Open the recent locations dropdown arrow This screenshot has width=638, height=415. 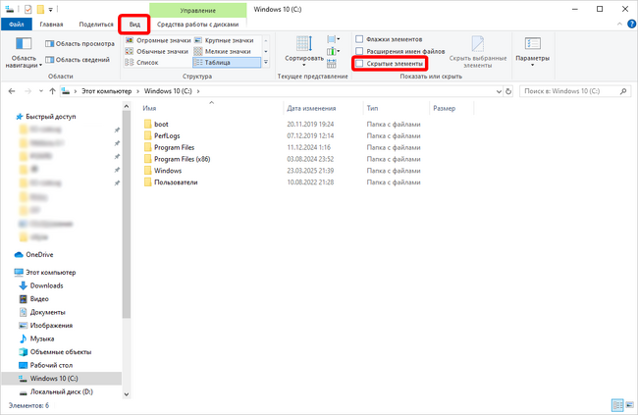tap(40, 91)
